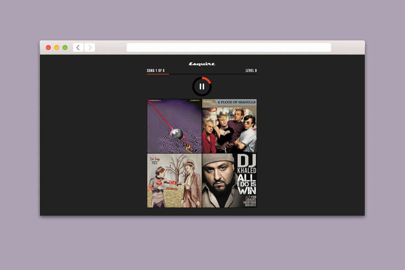This screenshot has width=405, height=270.
Task: Click the Esquire logo
Action: coord(202,64)
